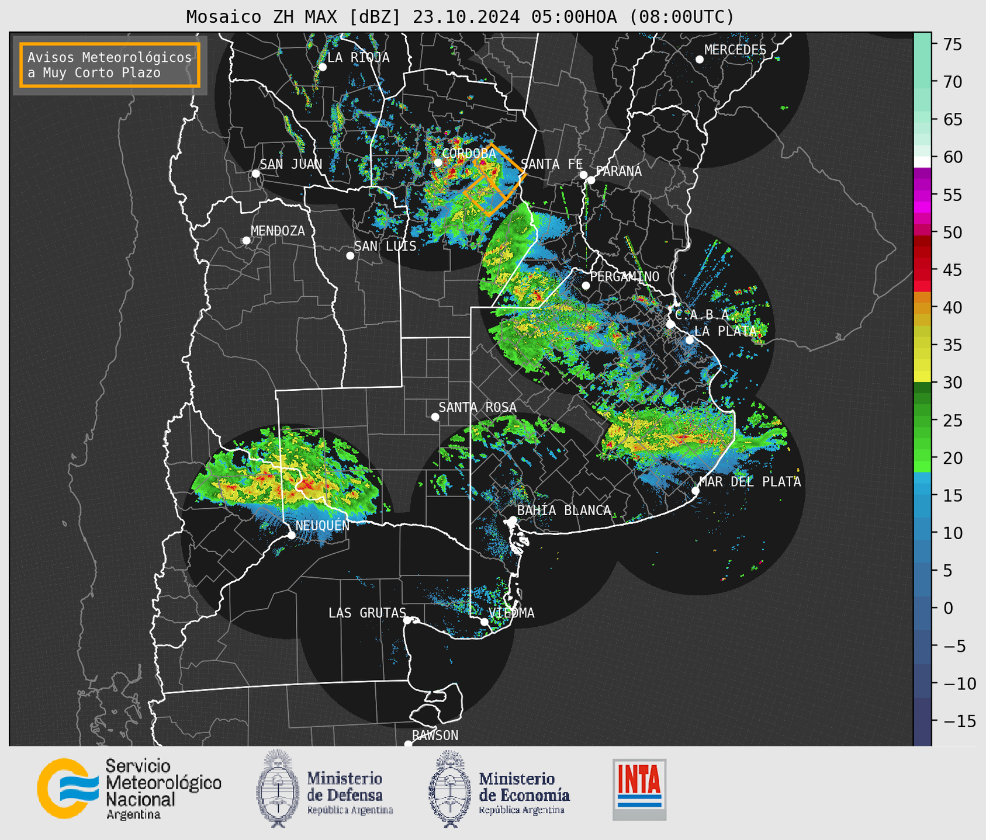Click the red radar echo core near Neuquén
The image size is (986, 840).
coord(306,484)
